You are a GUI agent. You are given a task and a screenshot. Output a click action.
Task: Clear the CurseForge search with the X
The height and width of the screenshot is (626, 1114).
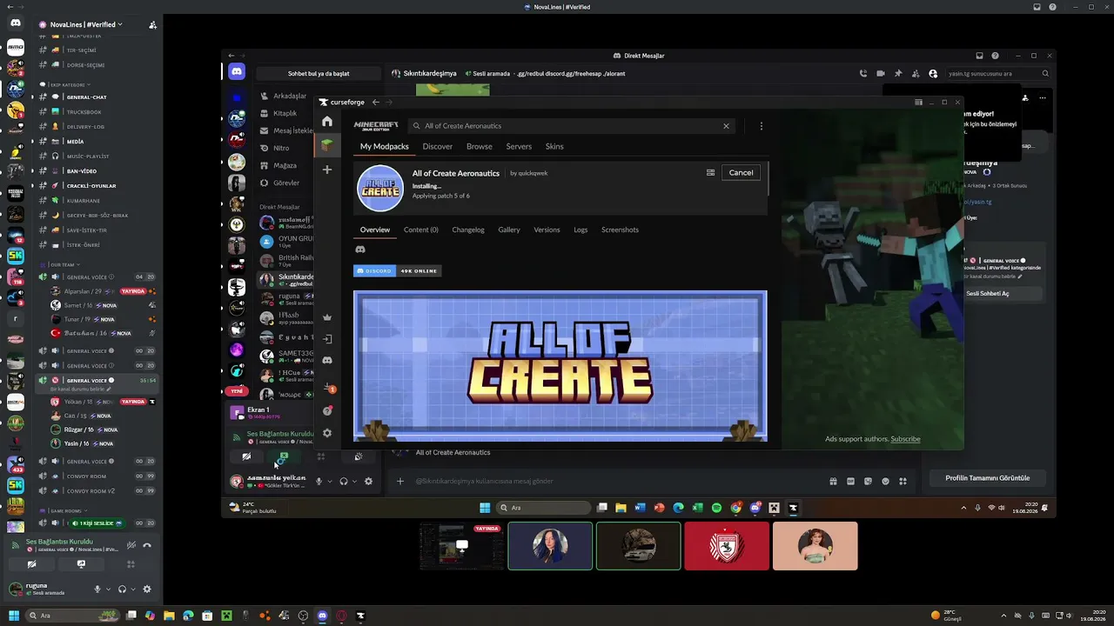(726, 126)
